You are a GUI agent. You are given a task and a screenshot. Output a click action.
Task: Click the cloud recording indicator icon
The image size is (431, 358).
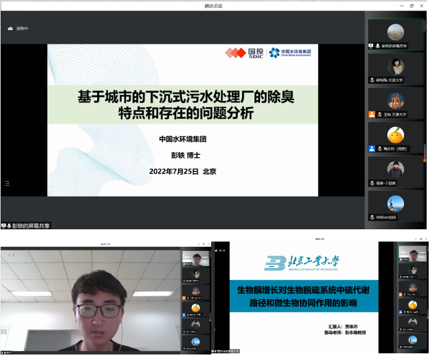pyautogui.click(x=10, y=28)
